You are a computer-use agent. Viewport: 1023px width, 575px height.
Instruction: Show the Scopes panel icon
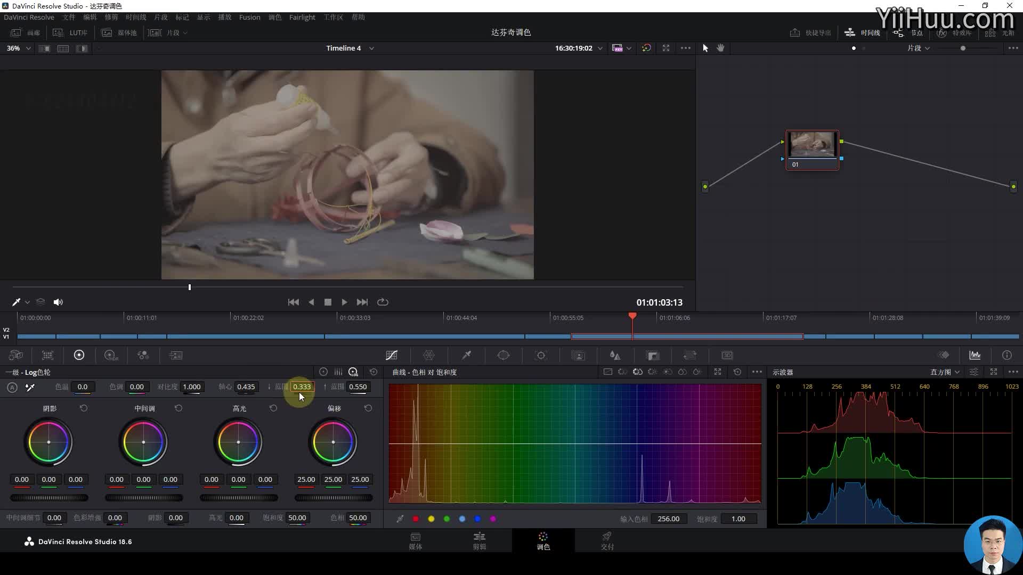[975, 355]
